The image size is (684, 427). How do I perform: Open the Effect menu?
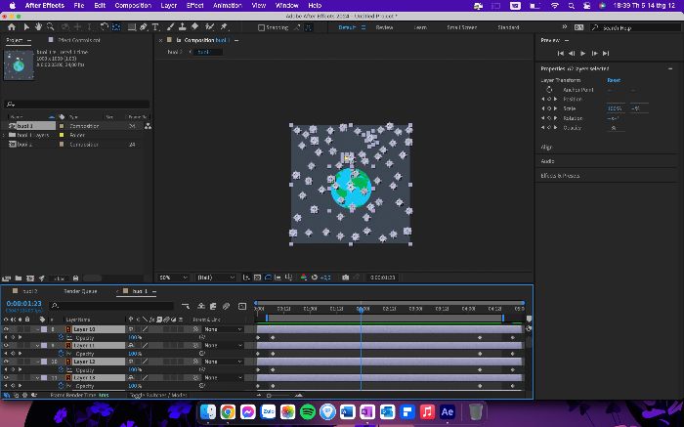point(194,6)
